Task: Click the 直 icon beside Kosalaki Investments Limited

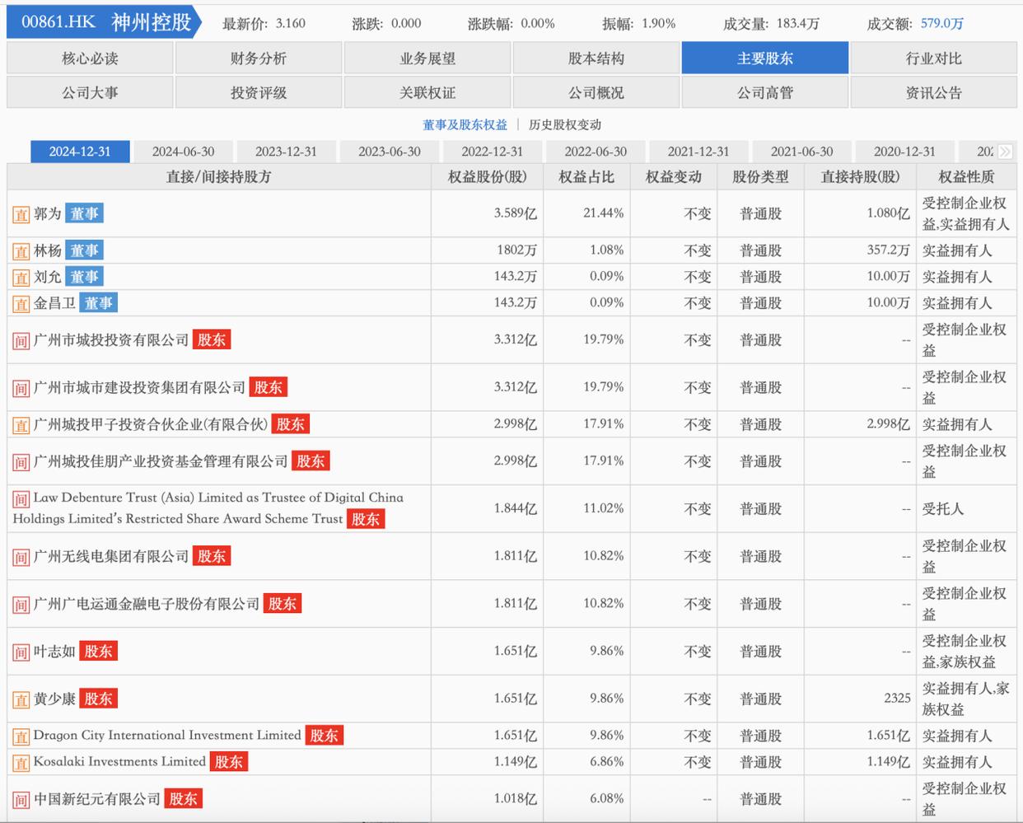Action: (x=21, y=764)
